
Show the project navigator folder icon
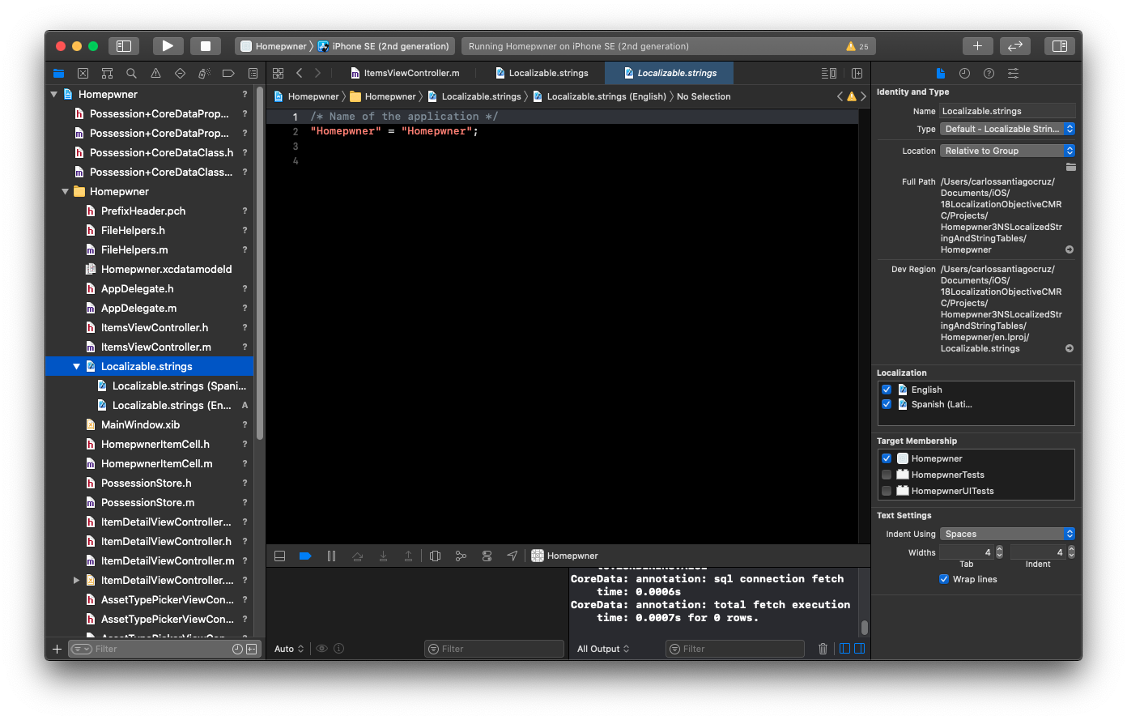click(58, 73)
